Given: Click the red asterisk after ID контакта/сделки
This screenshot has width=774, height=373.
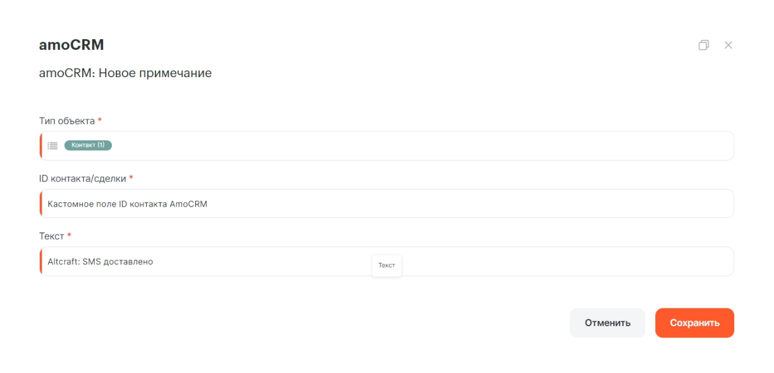Looking at the screenshot, I should tap(131, 178).
